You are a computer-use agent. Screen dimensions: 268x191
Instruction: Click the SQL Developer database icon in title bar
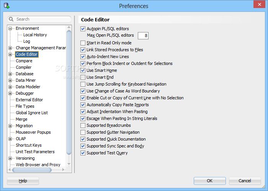coord(7,6)
